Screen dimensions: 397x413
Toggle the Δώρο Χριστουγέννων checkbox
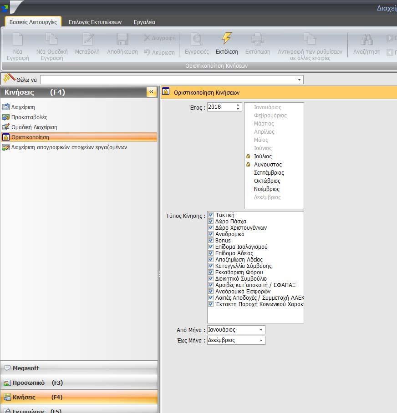point(211,227)
